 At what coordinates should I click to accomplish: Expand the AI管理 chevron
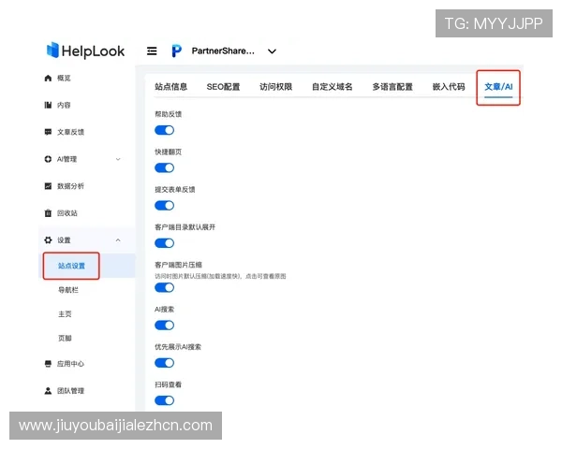pyautogui.click(x=118, y=159)
